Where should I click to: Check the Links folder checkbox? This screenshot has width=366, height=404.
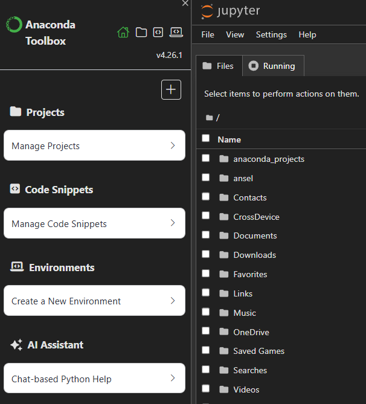click(x=206, y=293)
